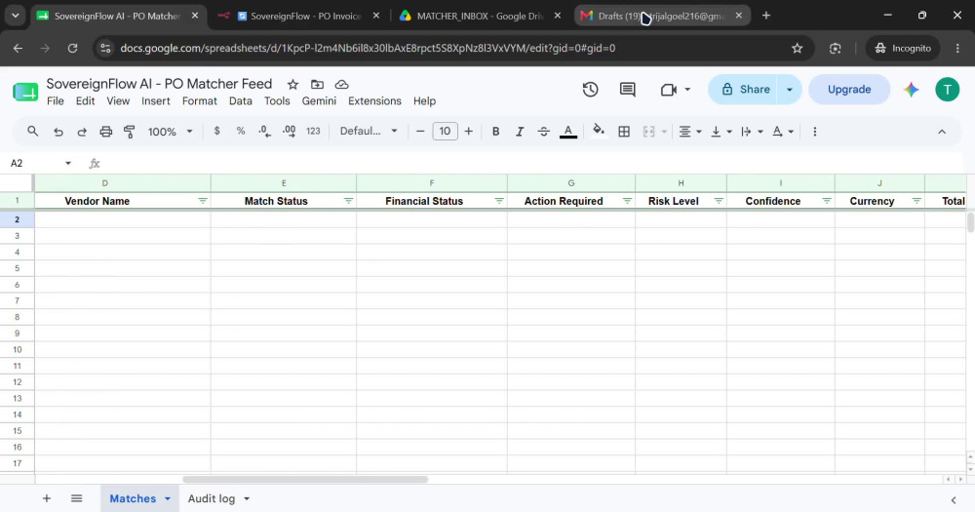Redo the last action
The width and height of the screenshot is (975, 512).
point(82,132)
